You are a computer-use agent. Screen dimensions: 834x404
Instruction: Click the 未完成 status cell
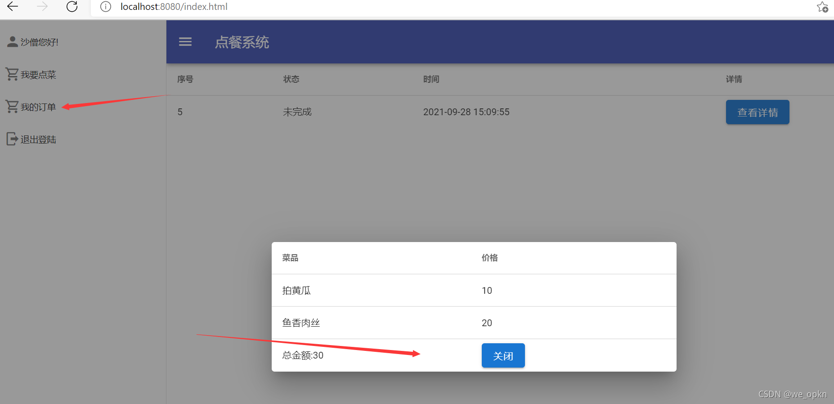click(x=297, y=112)
